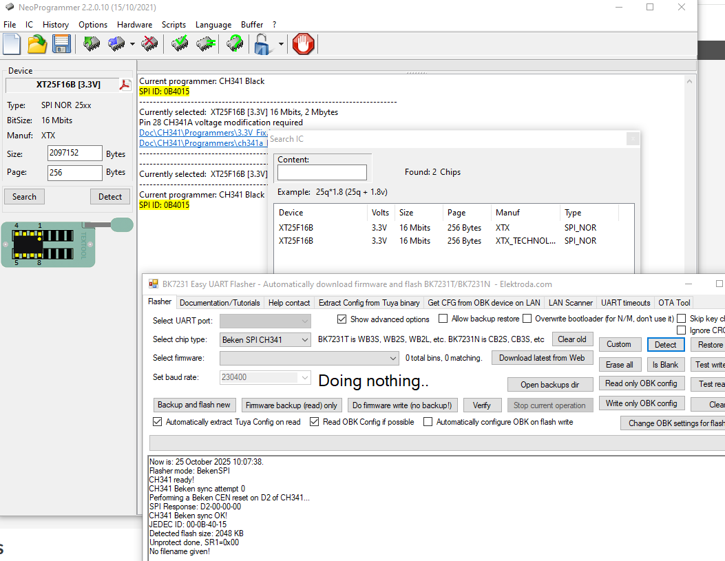
Task: Click the Detect IC question-mark chip icon
Action: click(235, 45)
